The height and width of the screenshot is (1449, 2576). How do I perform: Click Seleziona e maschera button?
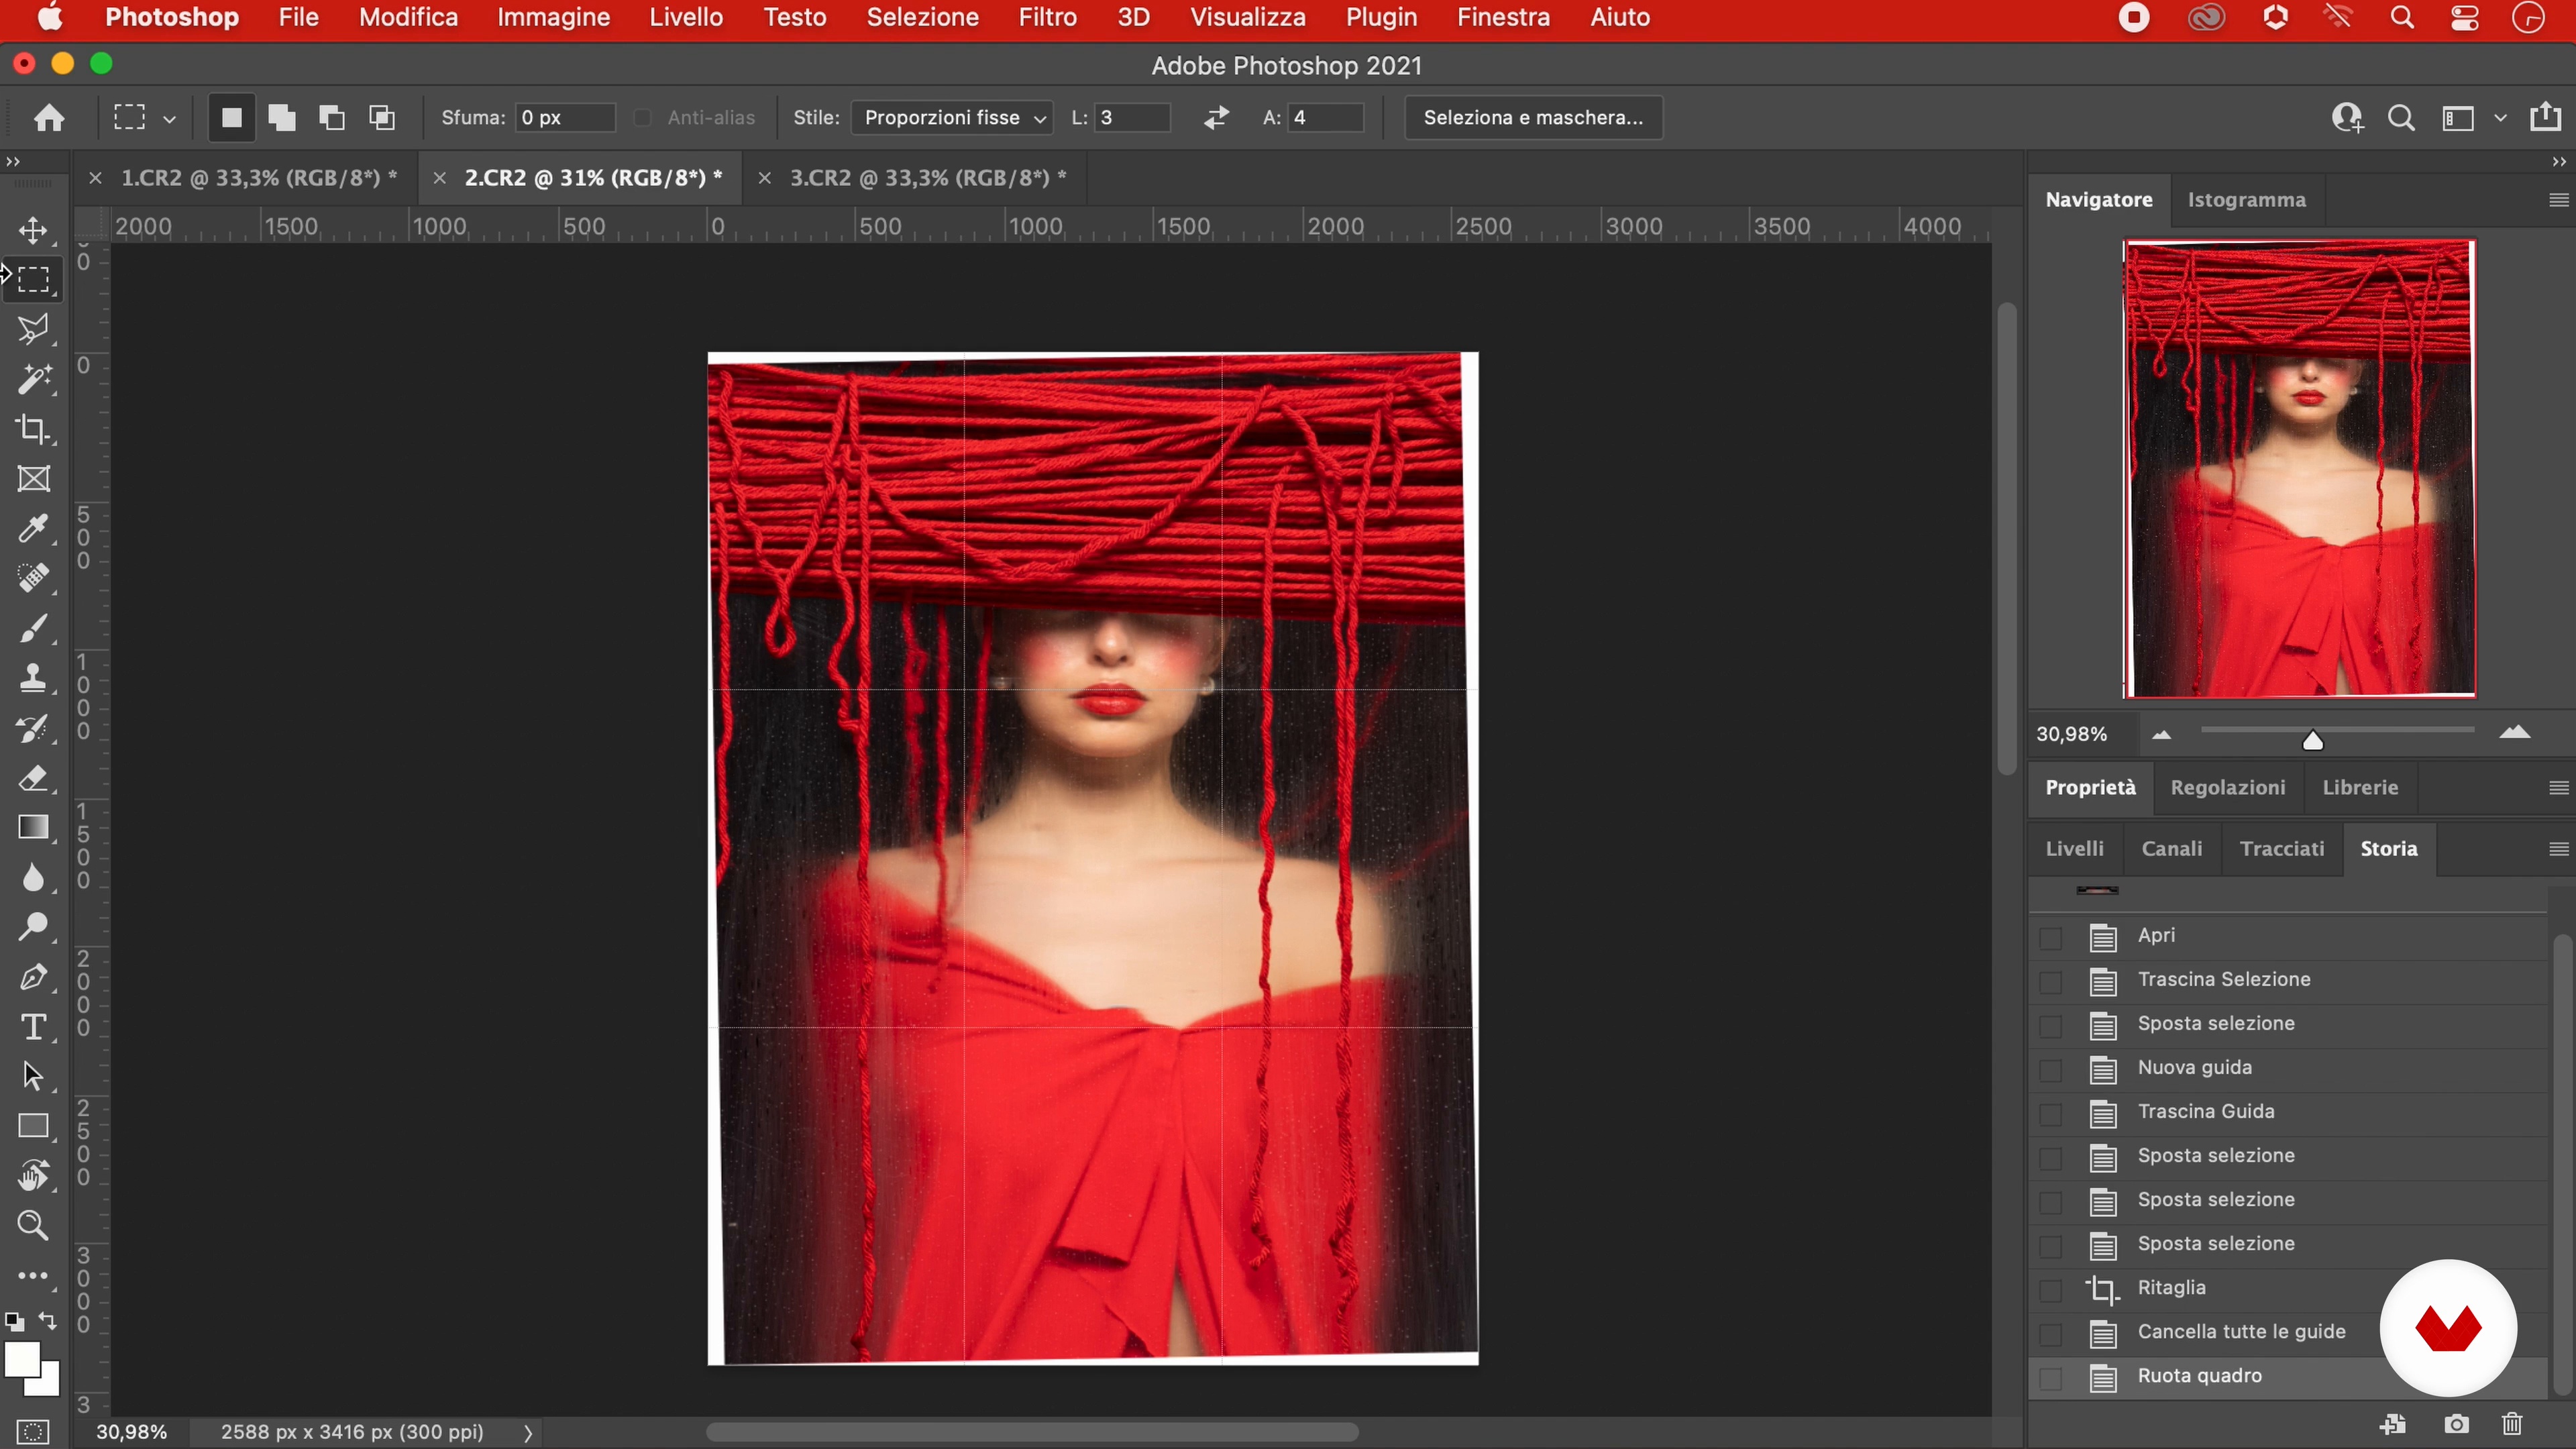1533,118
